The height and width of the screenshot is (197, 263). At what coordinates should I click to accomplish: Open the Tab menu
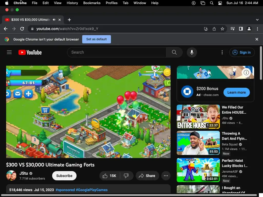click(125, 3)
